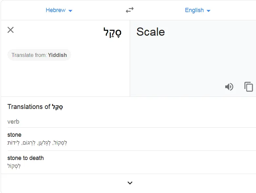Select the translated word Scale
256x193 pixels.
150,32
